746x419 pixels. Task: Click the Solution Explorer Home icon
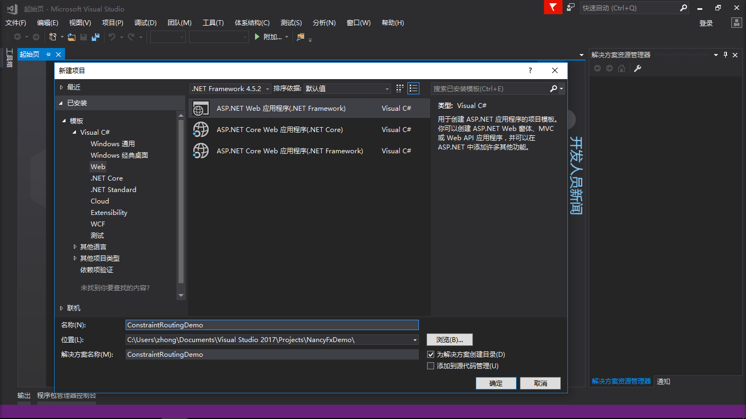point(621,68)
